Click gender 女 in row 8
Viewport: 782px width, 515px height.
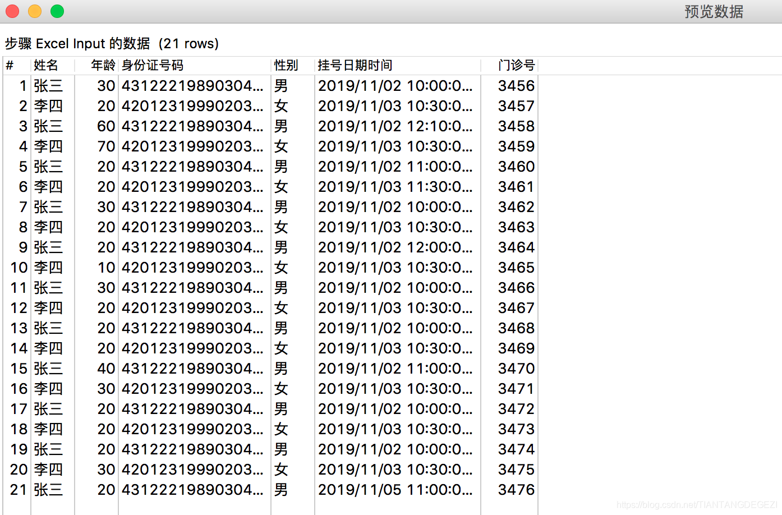coord(281,227)
